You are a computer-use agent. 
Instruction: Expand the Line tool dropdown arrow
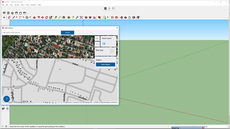coord(17,17)
